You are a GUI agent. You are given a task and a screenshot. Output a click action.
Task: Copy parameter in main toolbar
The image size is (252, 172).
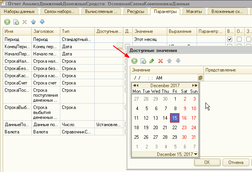16,22
